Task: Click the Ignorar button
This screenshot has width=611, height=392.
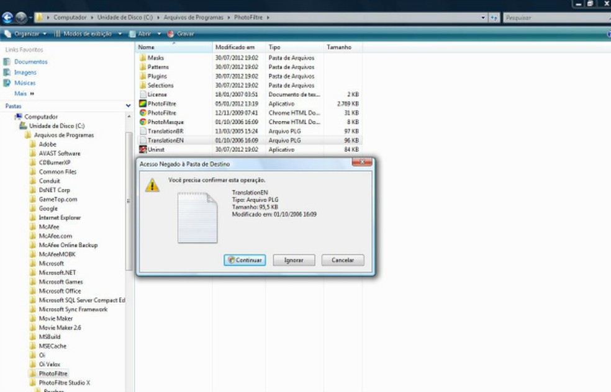Action: [294, 260]
